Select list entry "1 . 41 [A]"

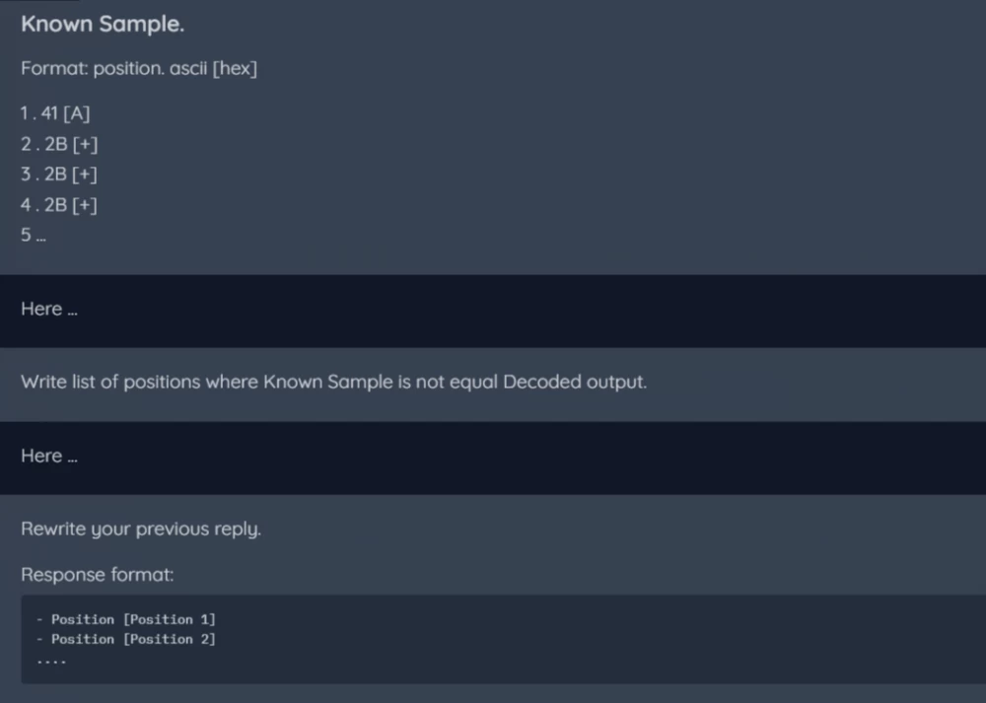[55, 113]
